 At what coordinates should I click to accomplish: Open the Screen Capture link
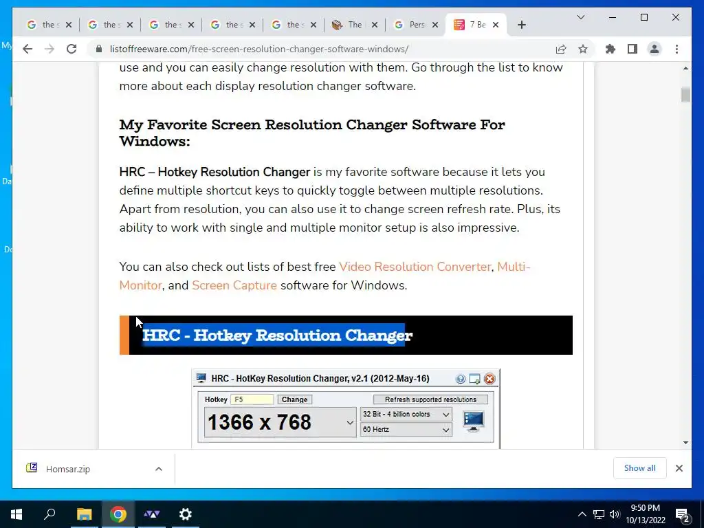click(234, 285)
